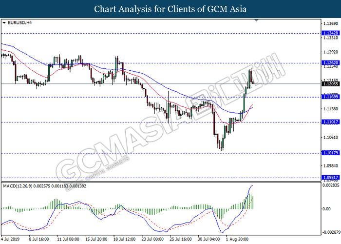Click the 30 Jul 04:00 time label

(x=209, y=239)
